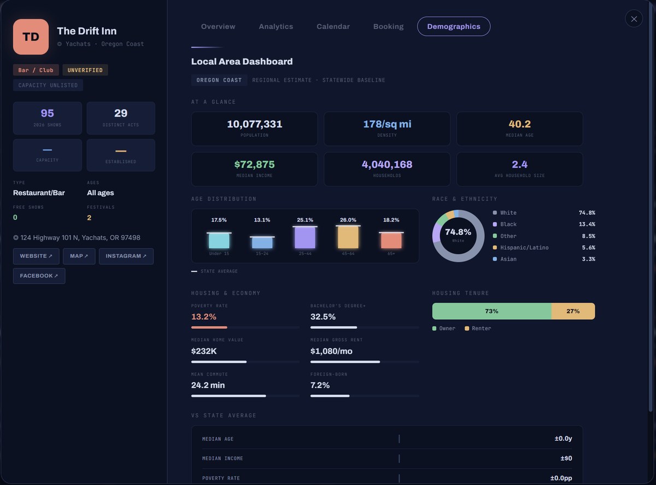Click the TD venue avatar
This screenshot has height=485, width=656.
tap(31, 37)
